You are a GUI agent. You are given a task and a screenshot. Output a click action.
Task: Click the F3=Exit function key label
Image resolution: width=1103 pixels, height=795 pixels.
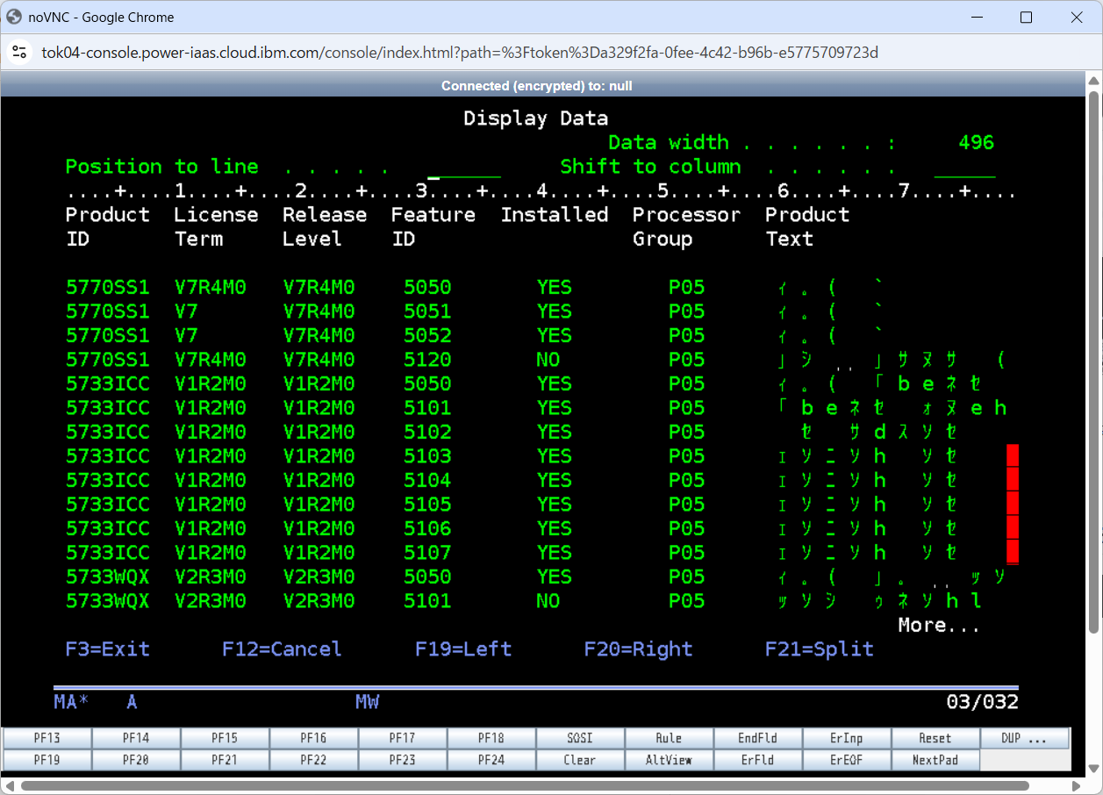pyautogui.click(x=108, y=649)
